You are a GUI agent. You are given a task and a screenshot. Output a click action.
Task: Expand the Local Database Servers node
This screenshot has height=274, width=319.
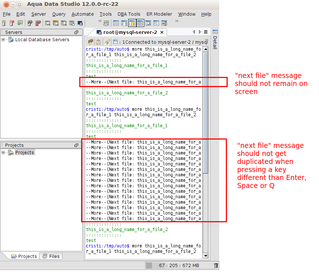coord(3,40)
